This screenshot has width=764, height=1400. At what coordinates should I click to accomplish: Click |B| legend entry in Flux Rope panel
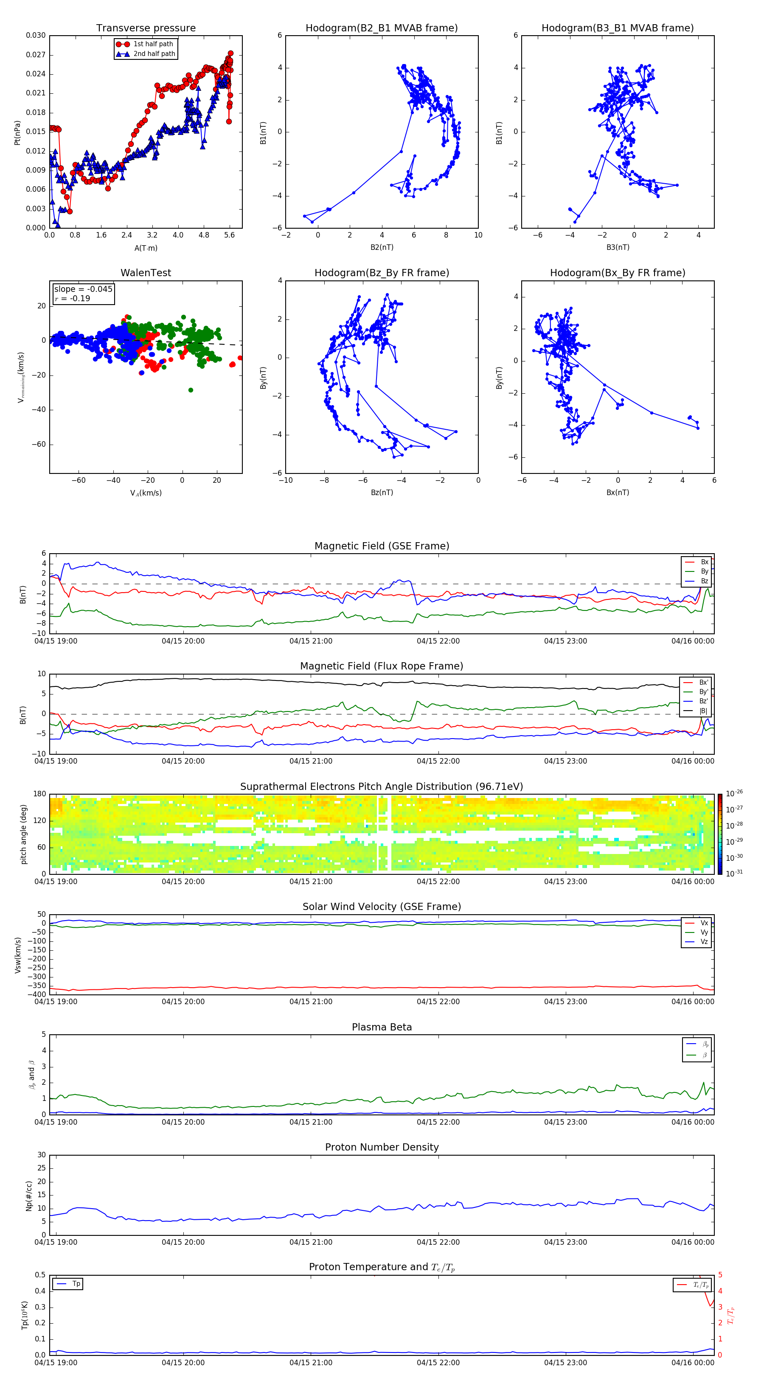[696, 711]
